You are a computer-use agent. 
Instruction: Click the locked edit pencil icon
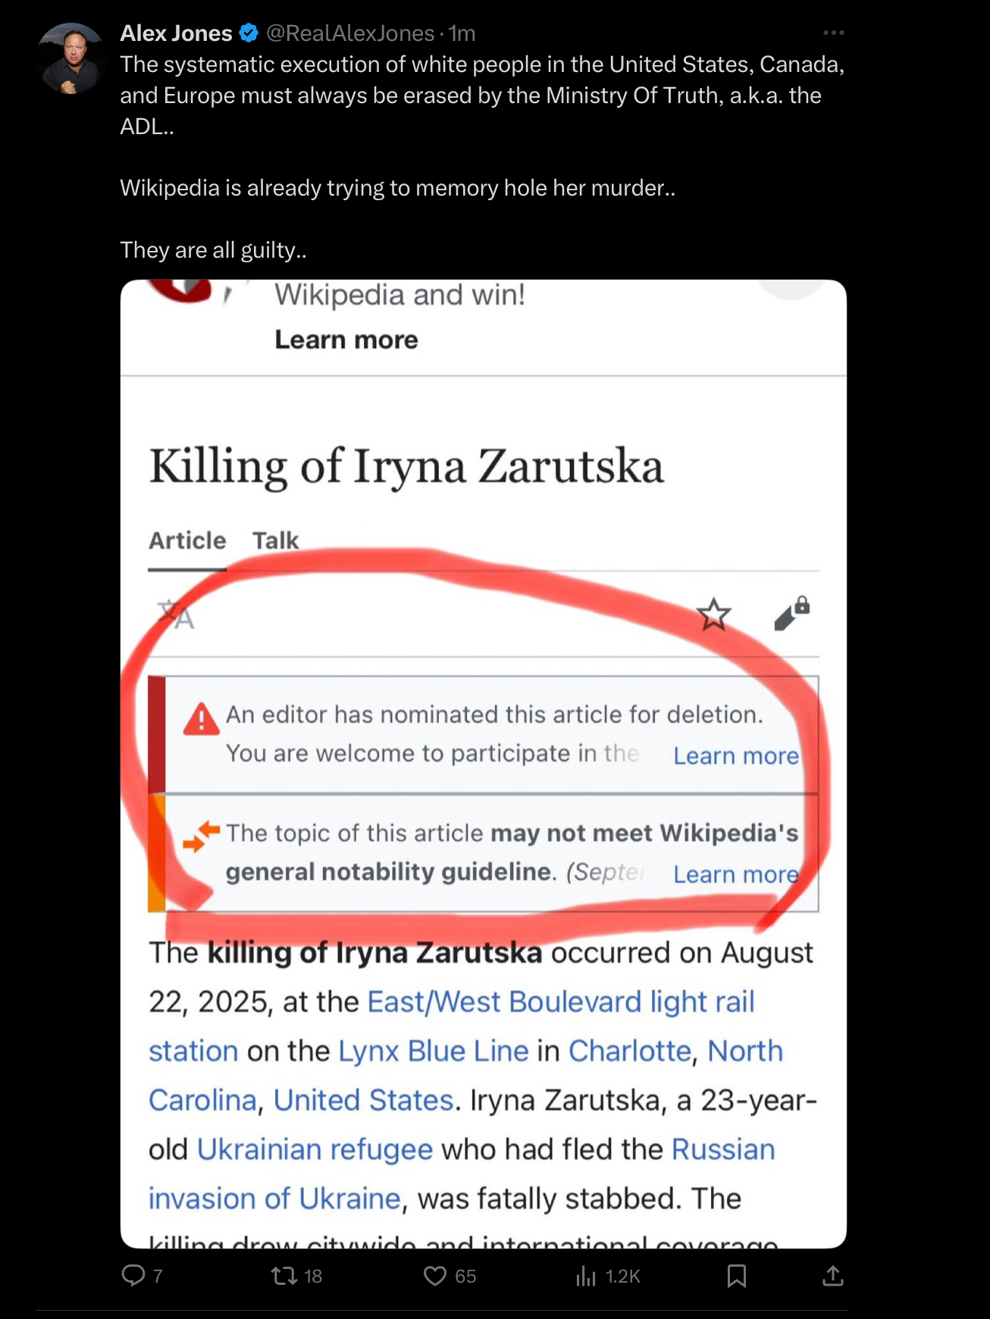point(792,614)
